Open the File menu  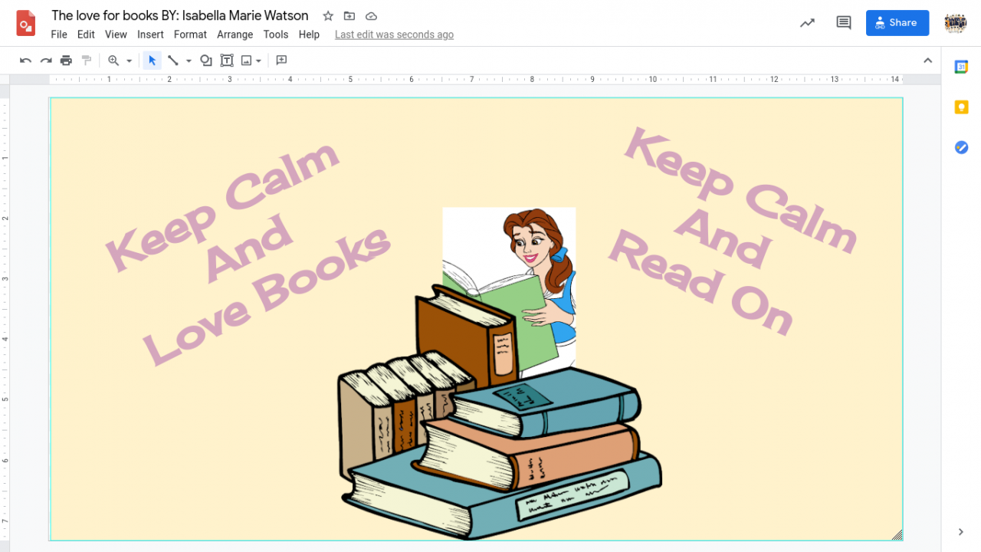point(59,34)
